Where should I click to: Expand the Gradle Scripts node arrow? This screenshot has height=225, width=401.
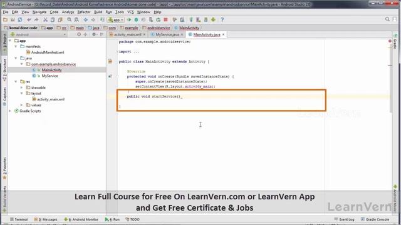pos(10,111)
